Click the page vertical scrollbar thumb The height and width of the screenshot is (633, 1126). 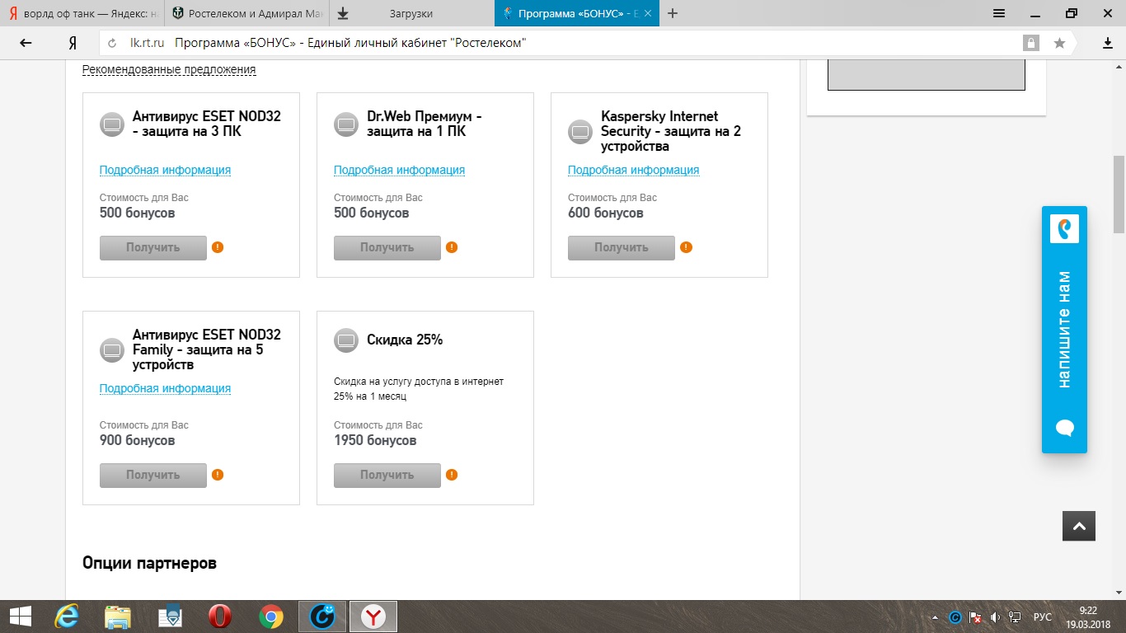1119,194
